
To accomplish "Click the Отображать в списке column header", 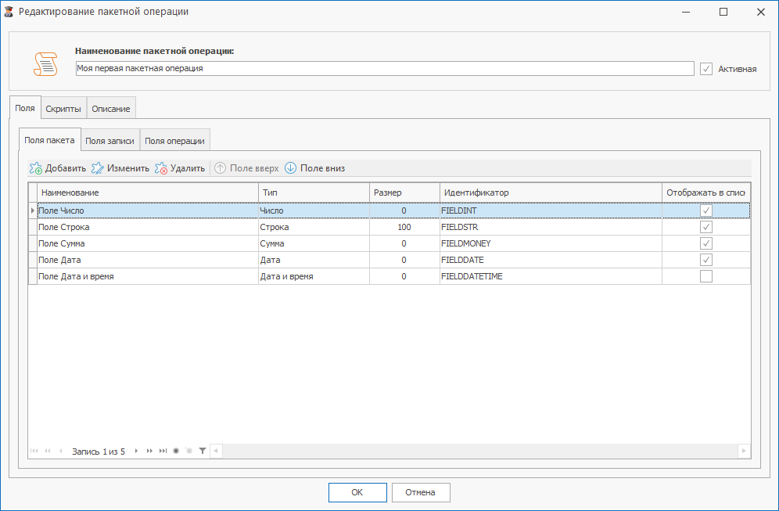I will pos(705,193).
